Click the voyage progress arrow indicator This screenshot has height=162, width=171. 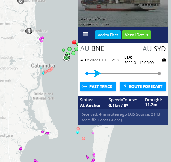(97, 74)
